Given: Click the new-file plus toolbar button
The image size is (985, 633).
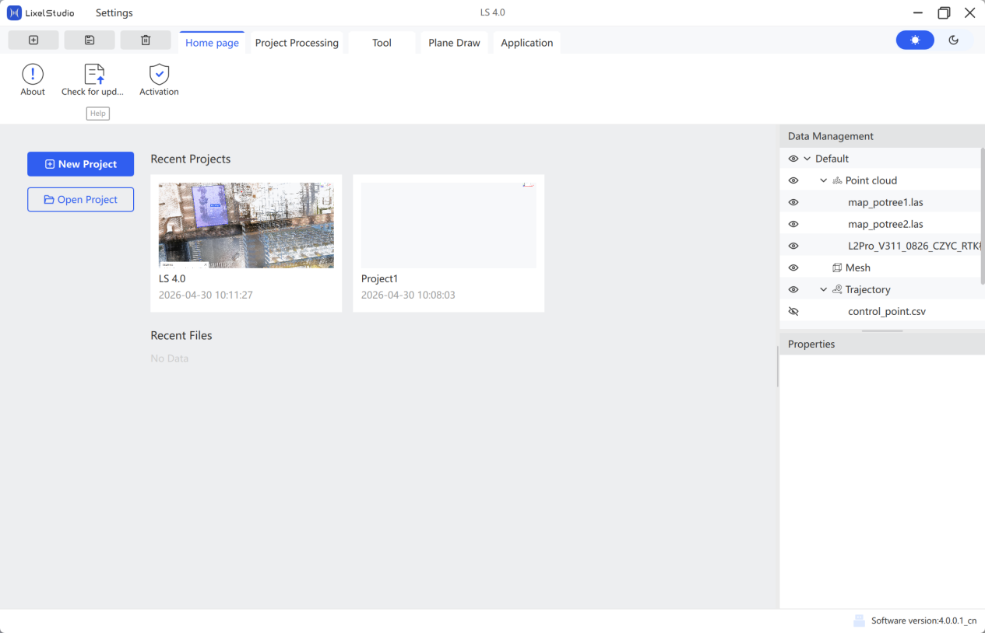Looking at the screenshot, I should [33, 40].
